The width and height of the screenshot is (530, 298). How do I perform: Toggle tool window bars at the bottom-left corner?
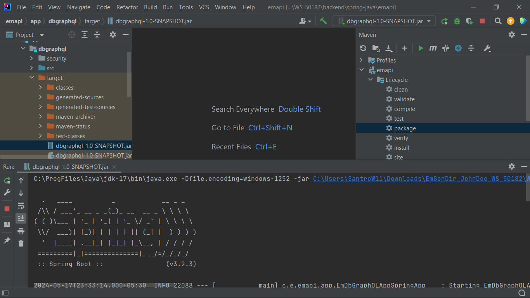5,293
